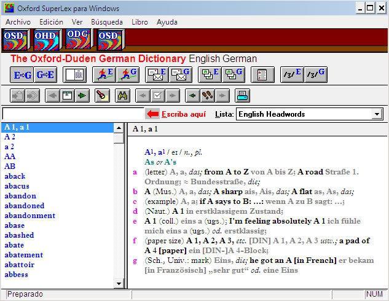
Task: Open the footprints history icon
Action: [207, 95]
